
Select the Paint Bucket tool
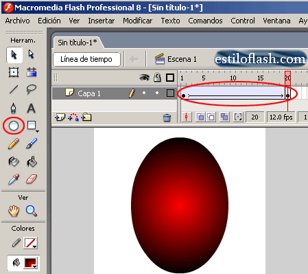click(x=32, y=162)
